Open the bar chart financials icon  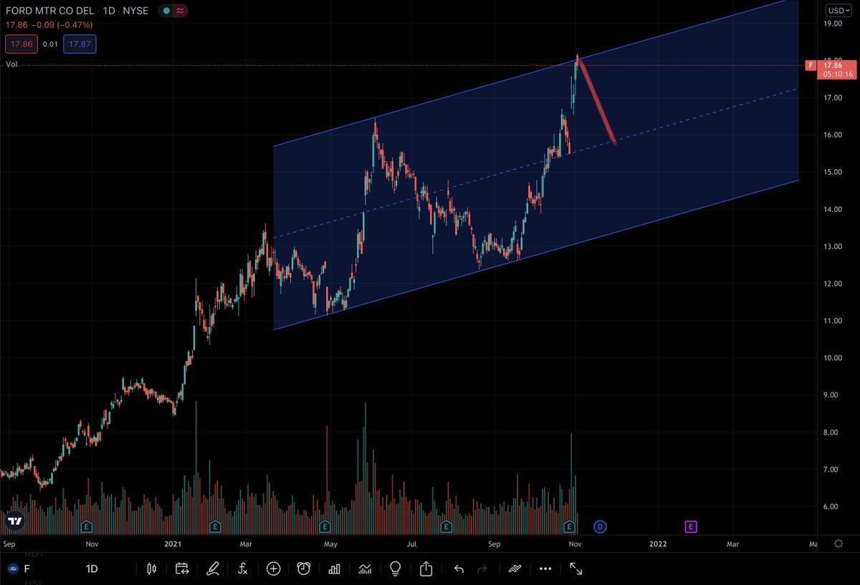point(334,569)
